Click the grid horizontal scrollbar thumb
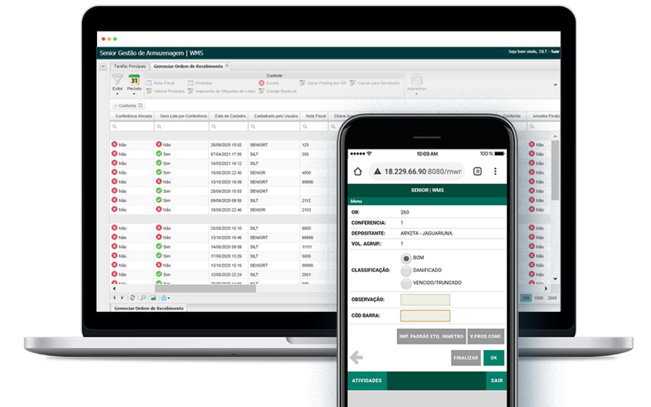Screen dimensions: 651x407 point(205,288)
